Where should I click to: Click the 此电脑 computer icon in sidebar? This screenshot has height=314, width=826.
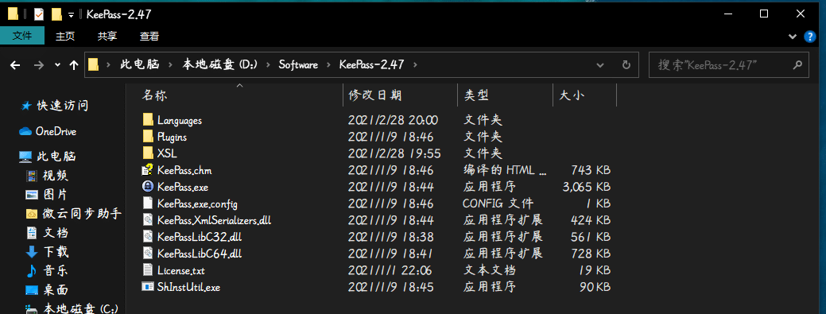(25, 157)
